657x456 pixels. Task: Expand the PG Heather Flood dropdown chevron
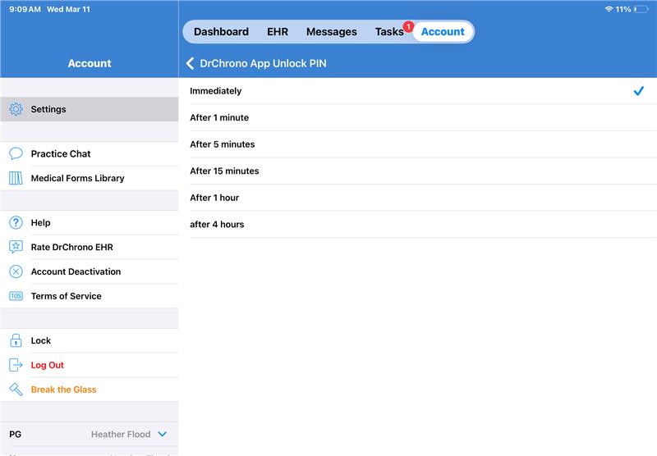tap(163, 434)
